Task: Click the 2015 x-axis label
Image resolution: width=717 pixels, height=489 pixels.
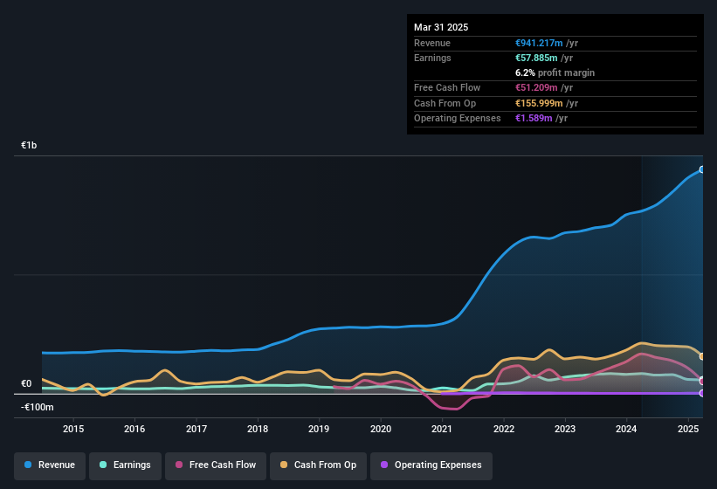Action: [x=73, y=429]
